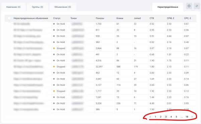Go to the previous page arrow
This screenshot has width=201, height=124.
click(150, 117)
